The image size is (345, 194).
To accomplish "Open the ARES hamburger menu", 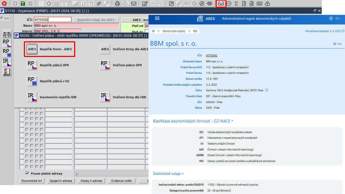I will [x=157, y=18].
